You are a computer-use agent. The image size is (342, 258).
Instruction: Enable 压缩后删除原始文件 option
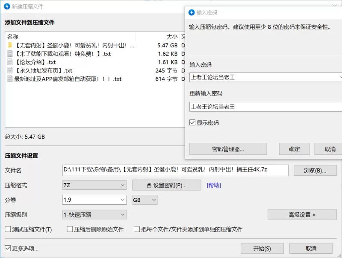pyautogui.click(x=70, y=229)
